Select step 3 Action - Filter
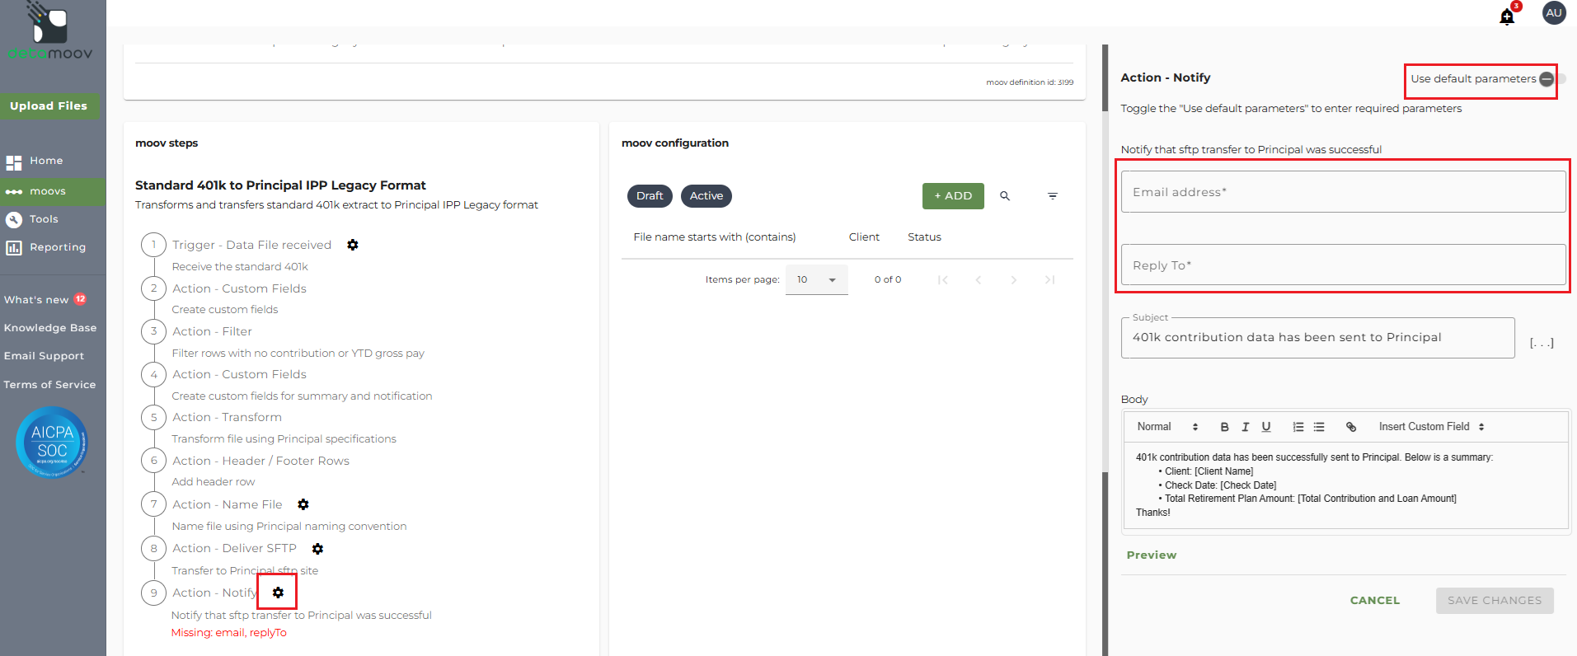This screenshot has height=656, width=1577. [212, 331]
